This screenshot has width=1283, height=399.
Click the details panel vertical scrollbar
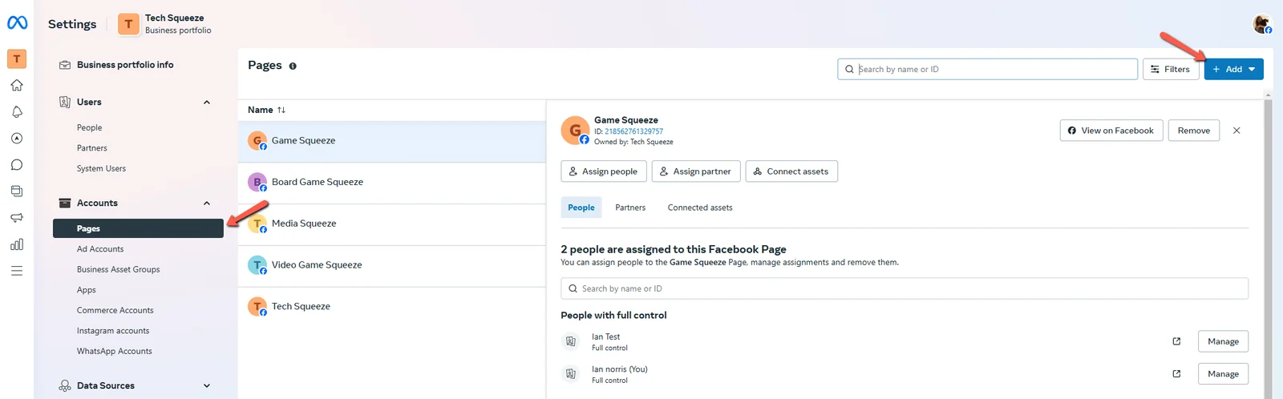point(1268,248)
